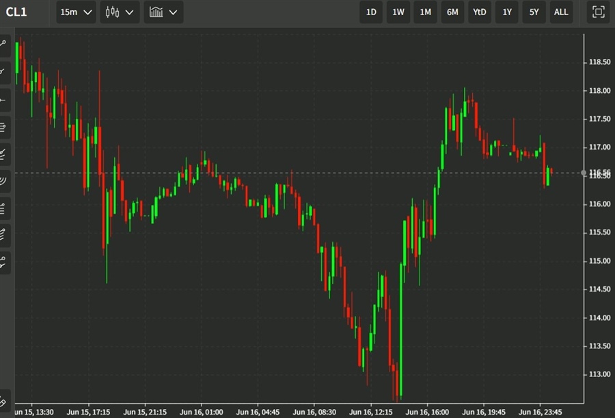Select the 1W time range
Image resolution: width=615 pixels, height=418 pixels.
398,12
